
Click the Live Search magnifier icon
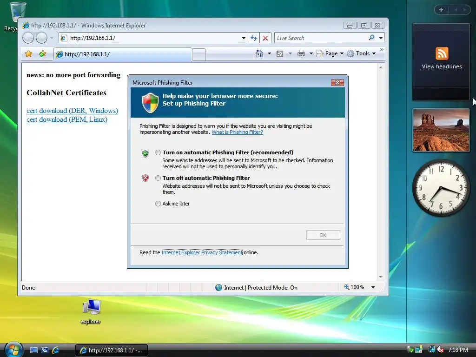point(371,38)
